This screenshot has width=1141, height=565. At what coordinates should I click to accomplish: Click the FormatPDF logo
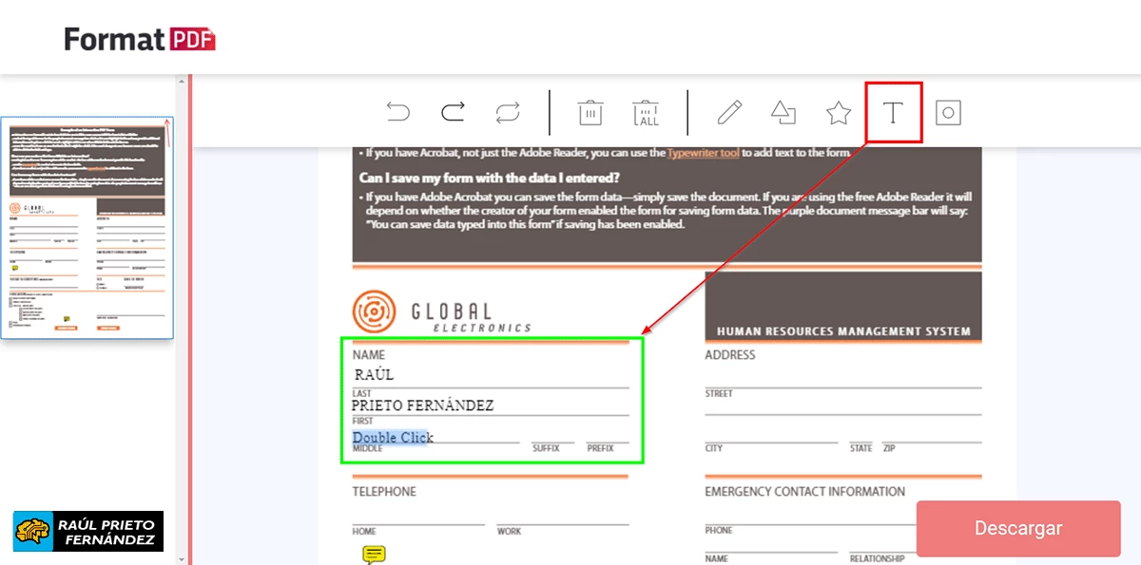point(139,40)
